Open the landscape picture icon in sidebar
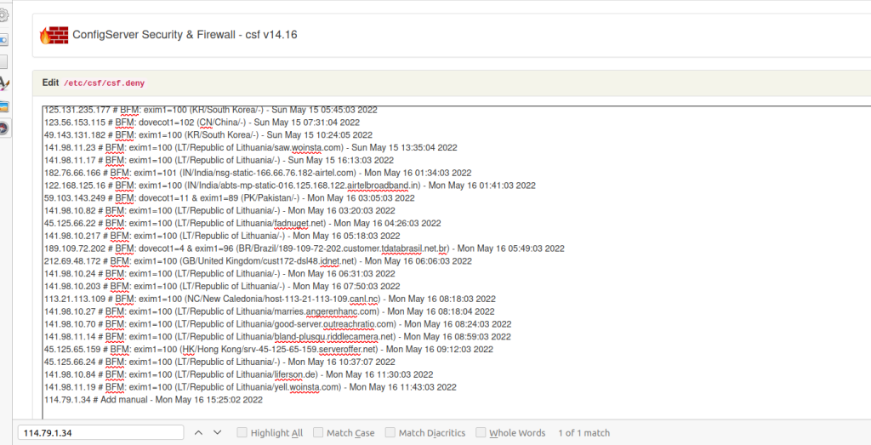 4,106
